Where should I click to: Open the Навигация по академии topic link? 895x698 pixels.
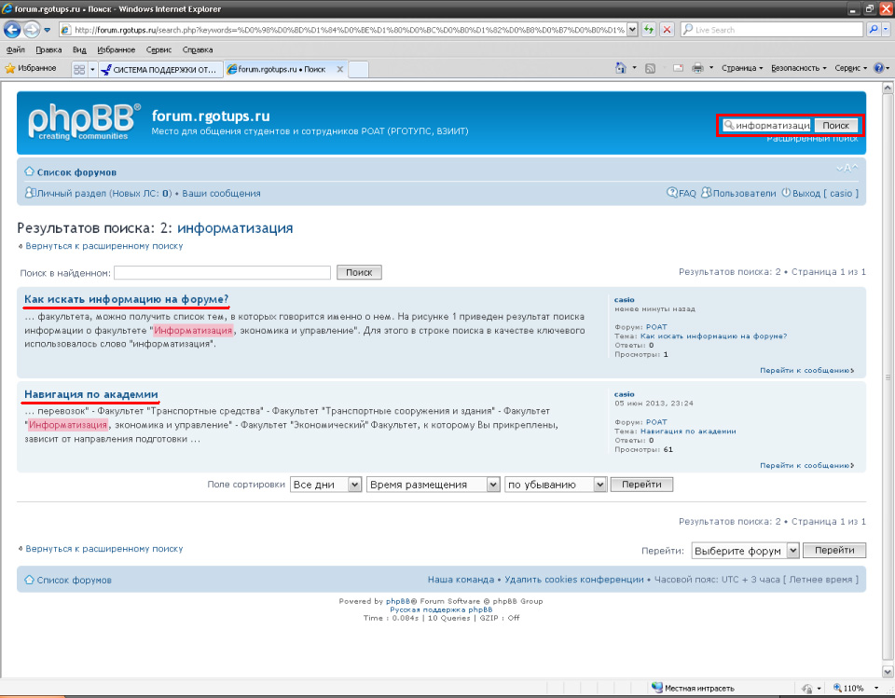coord(91,393)
